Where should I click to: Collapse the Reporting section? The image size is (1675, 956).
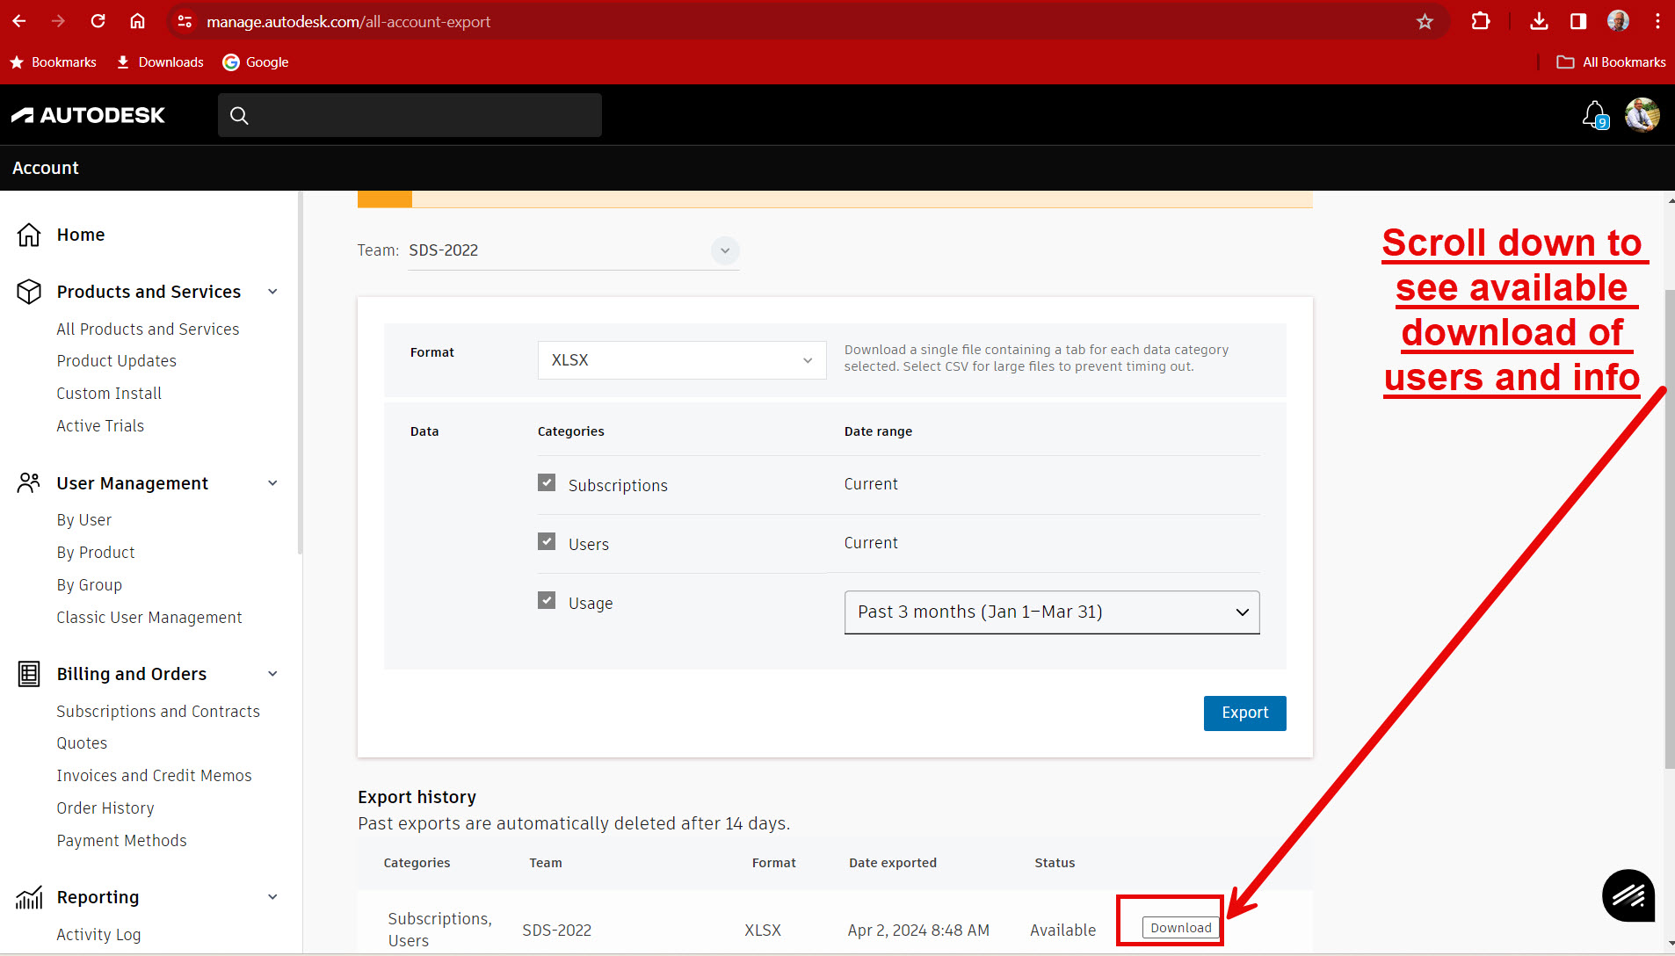point(272,897)
